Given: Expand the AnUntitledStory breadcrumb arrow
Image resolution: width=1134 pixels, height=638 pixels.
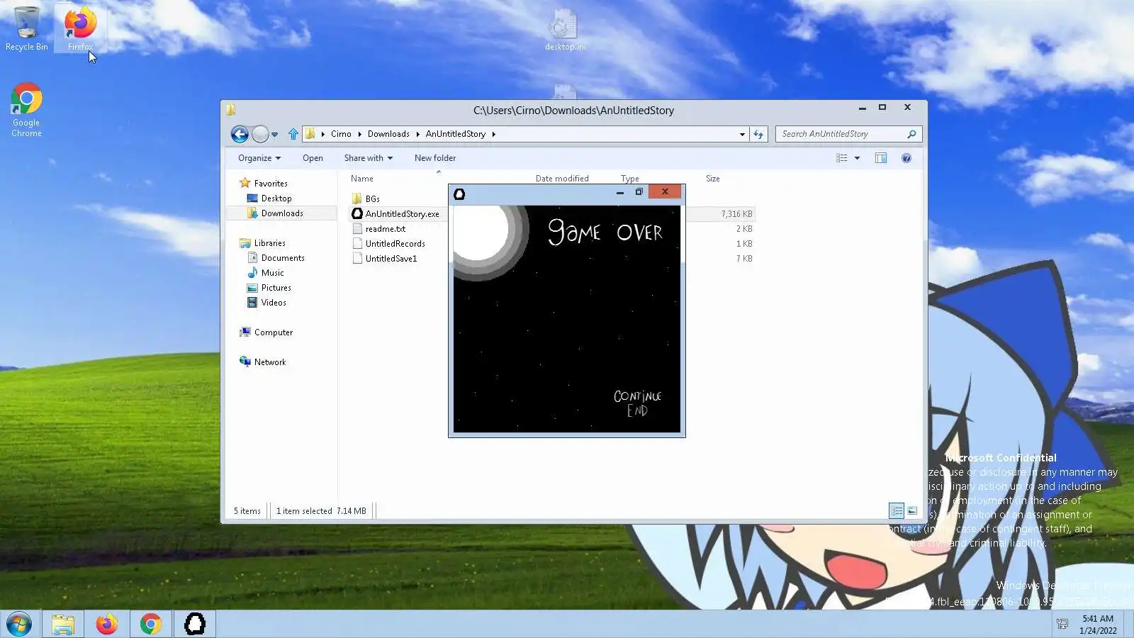Looking at the screenshot, I should [x=493, y=134].
